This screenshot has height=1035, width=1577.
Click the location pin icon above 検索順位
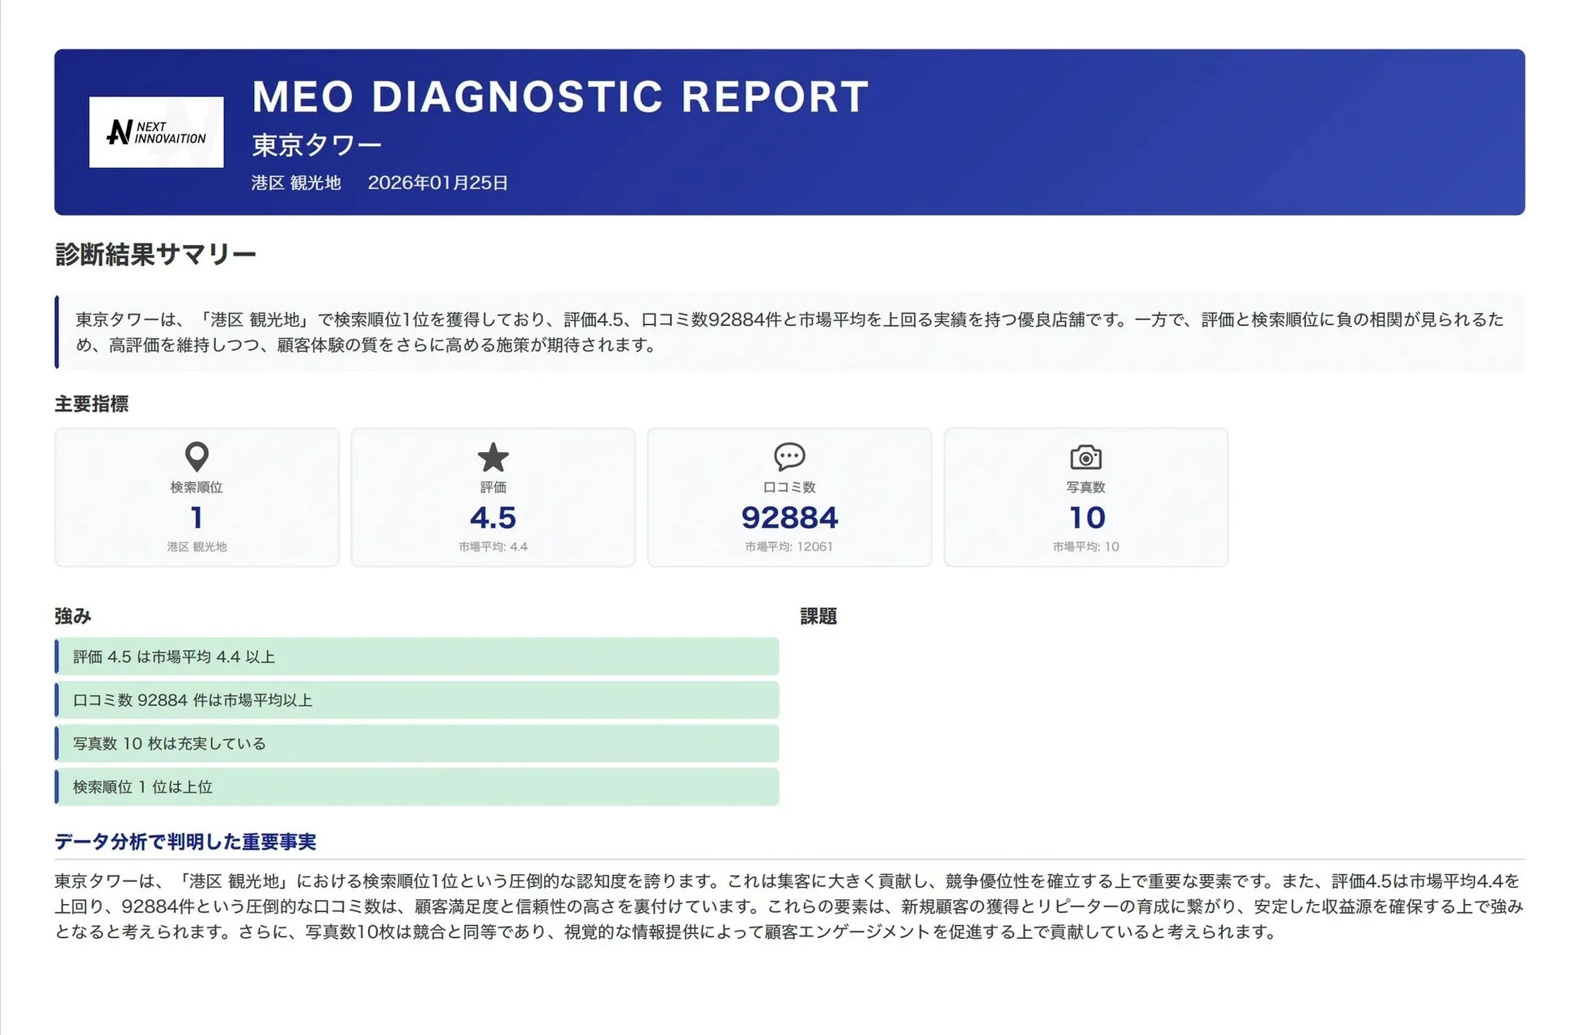197,458
